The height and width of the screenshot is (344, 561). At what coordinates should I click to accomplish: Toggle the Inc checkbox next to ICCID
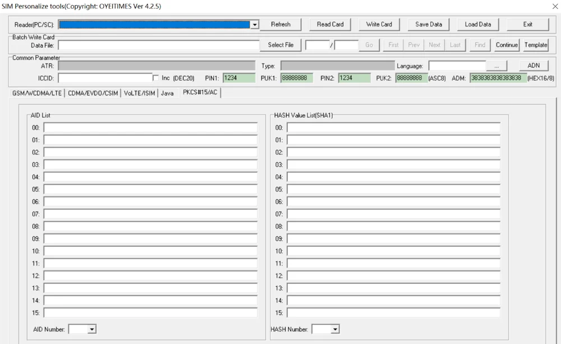coord(155,78)
